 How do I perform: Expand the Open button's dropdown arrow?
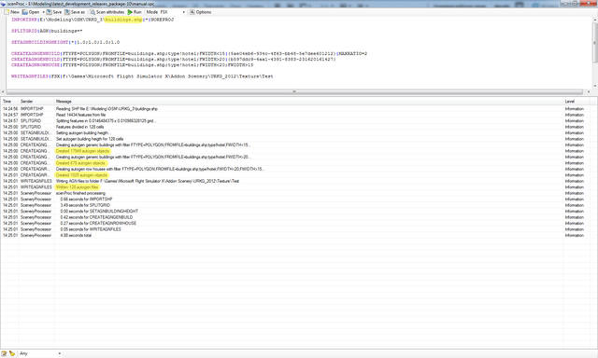[x=43, y=12]
